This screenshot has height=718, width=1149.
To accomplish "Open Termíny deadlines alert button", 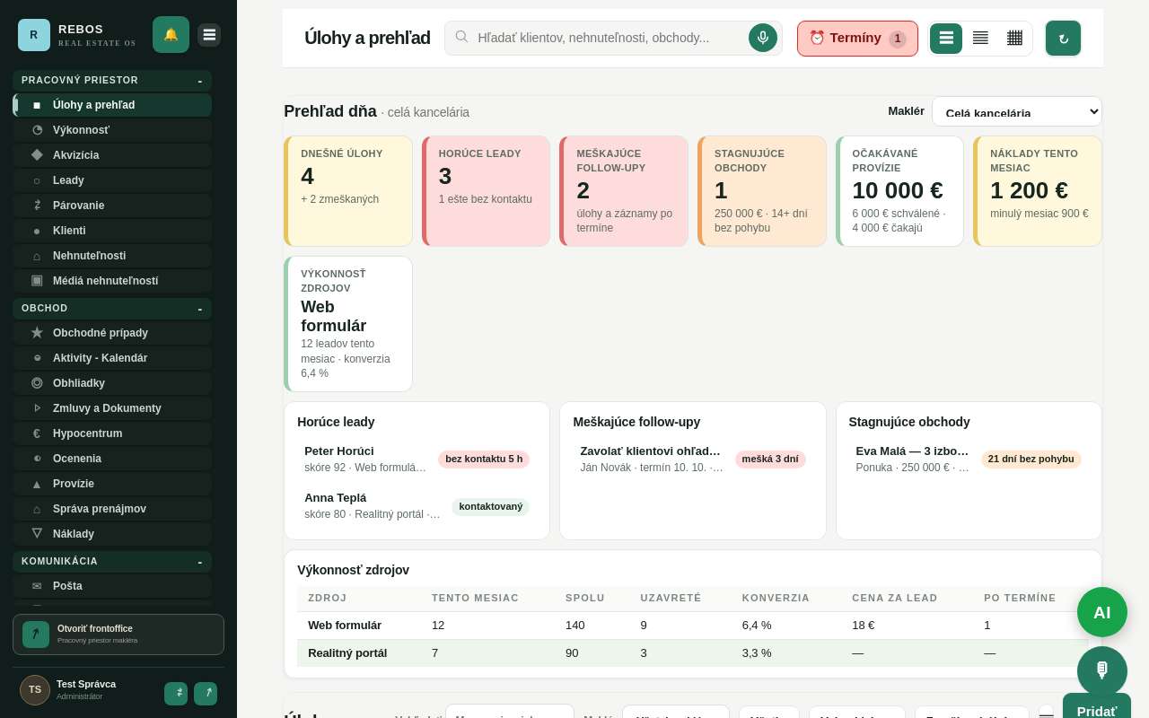I will [x=857, y=39].
